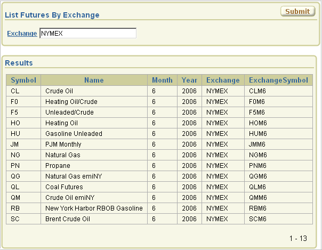Sort by the Name column header
The height and width of the screenshot is (250, 322).
pyautogui.click(x=94, y=80)
